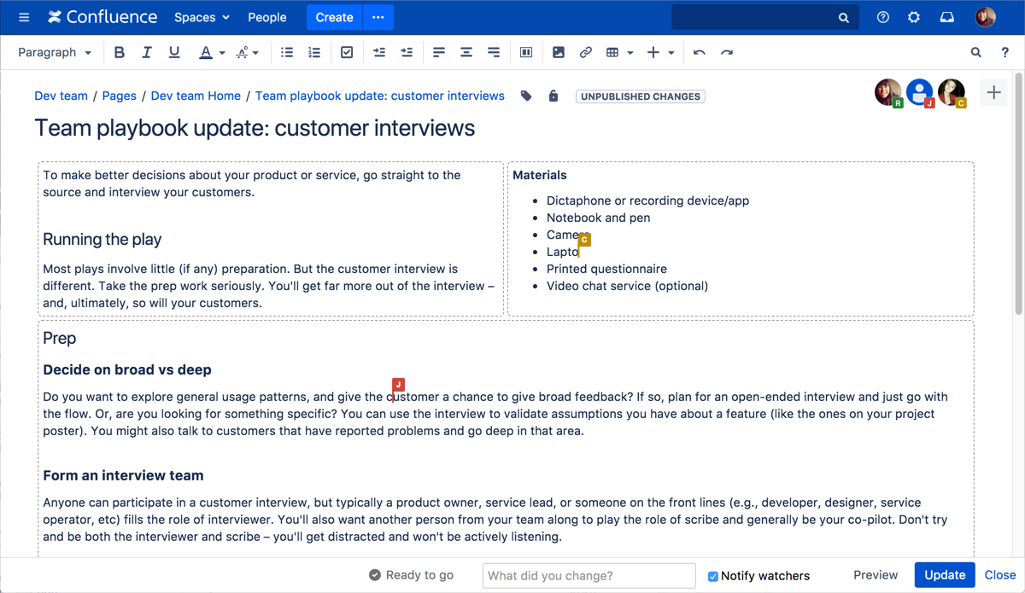Viewport: 1025px width, 593px height.
Task: Click the Preview button
Action: pos(876,575)
